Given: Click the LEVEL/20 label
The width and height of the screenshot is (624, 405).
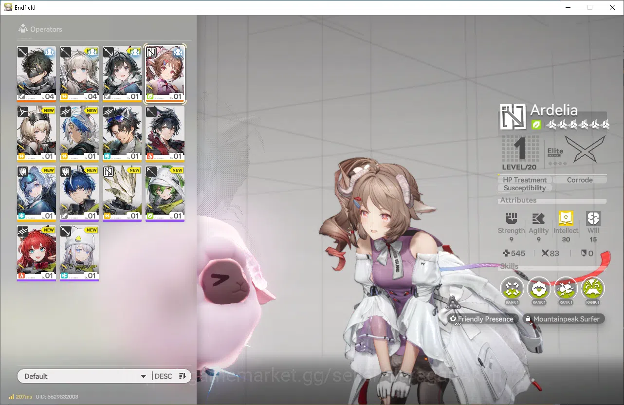Looking at the screenshot, I should tap(519, 167).
